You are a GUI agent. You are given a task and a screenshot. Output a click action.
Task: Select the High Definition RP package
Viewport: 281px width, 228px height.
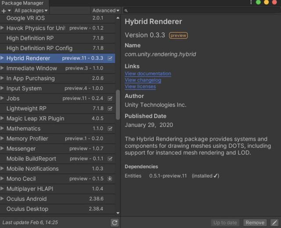(58, 38)
